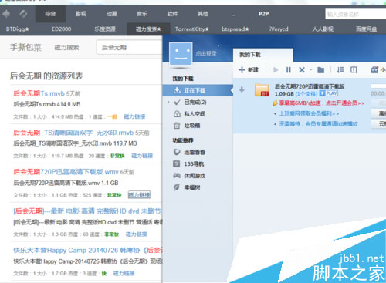Open the 快乐大本营Happy Camp result
The image size is (386, 283).
tap(88, 250)
